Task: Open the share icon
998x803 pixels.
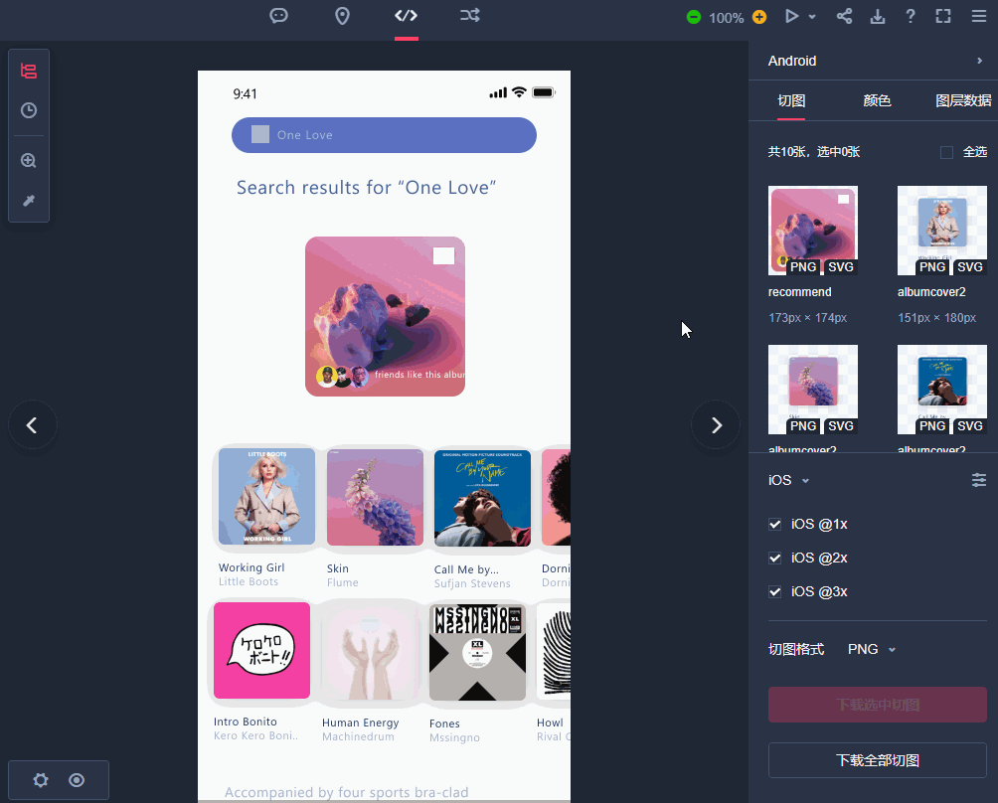Action: coord(845,16)
